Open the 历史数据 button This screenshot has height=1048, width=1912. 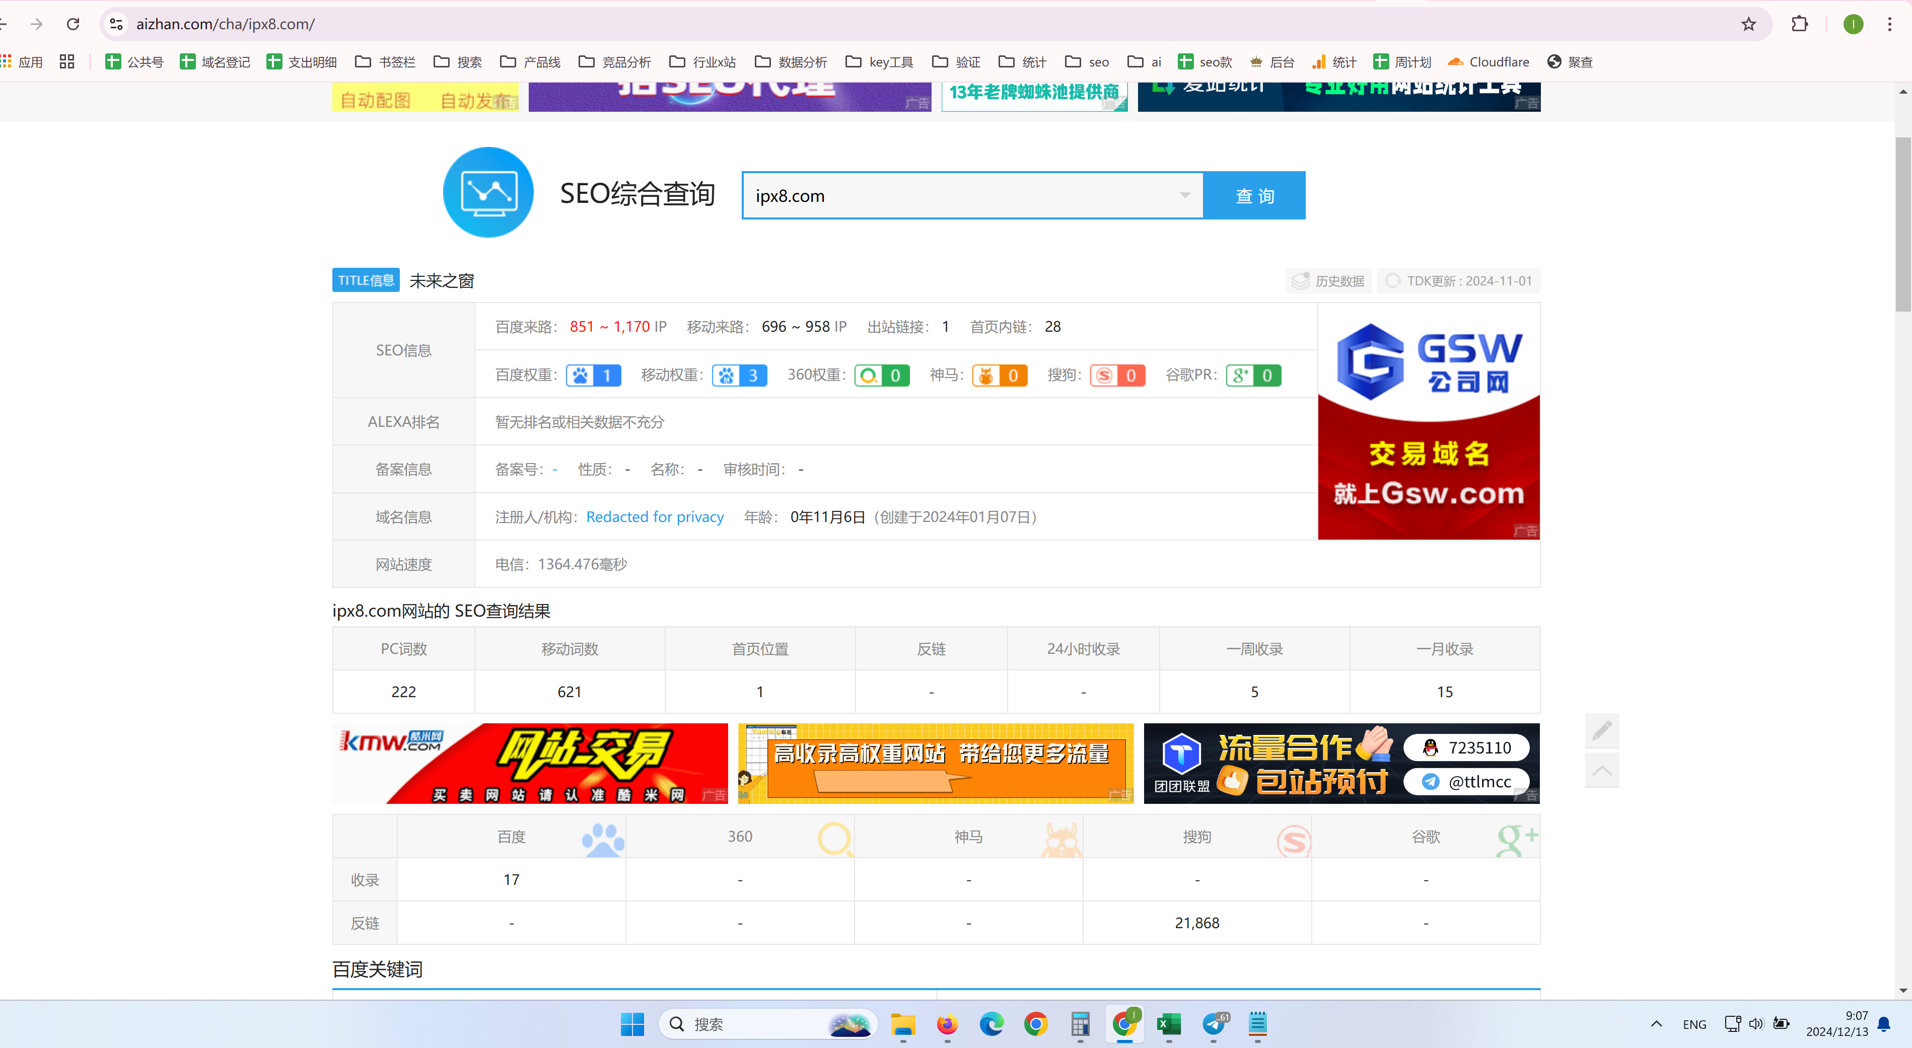click(x=1328, y=280)
